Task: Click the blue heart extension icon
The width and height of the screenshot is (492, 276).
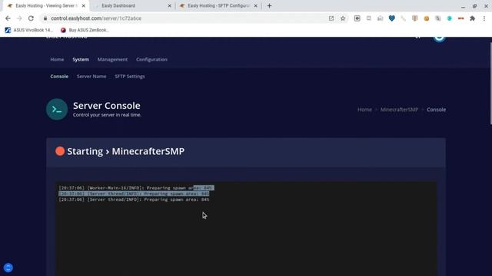Action: [391, 18]
